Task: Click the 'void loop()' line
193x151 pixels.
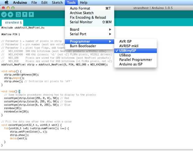Action: point(11,92)
